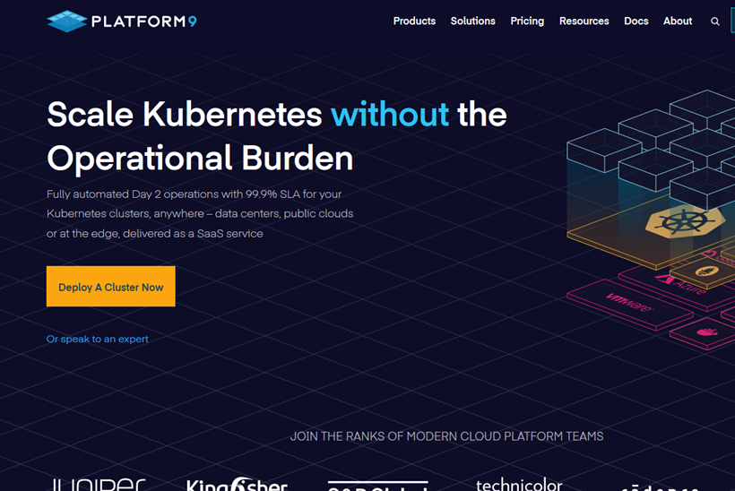
Task: Open the Resources menu
Action: [584, 22]
